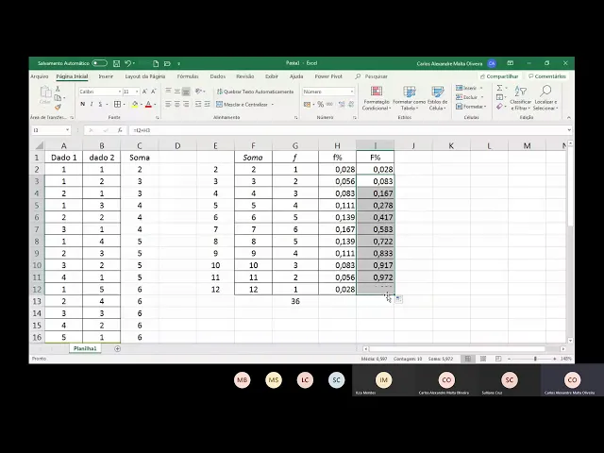Click the Increase font size icon
The height and width of the screenshot is (453, 604).
(x=144, y=92)
